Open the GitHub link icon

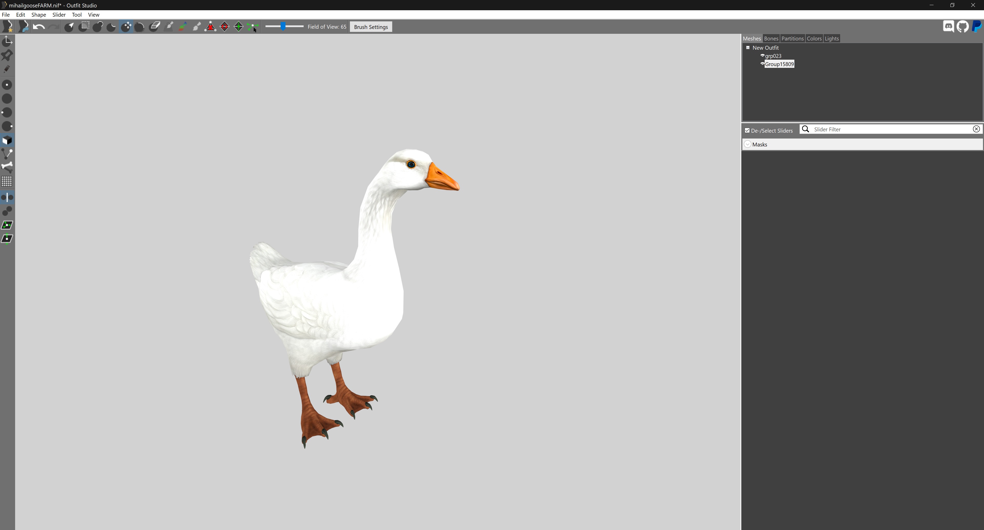coord(963,26)
